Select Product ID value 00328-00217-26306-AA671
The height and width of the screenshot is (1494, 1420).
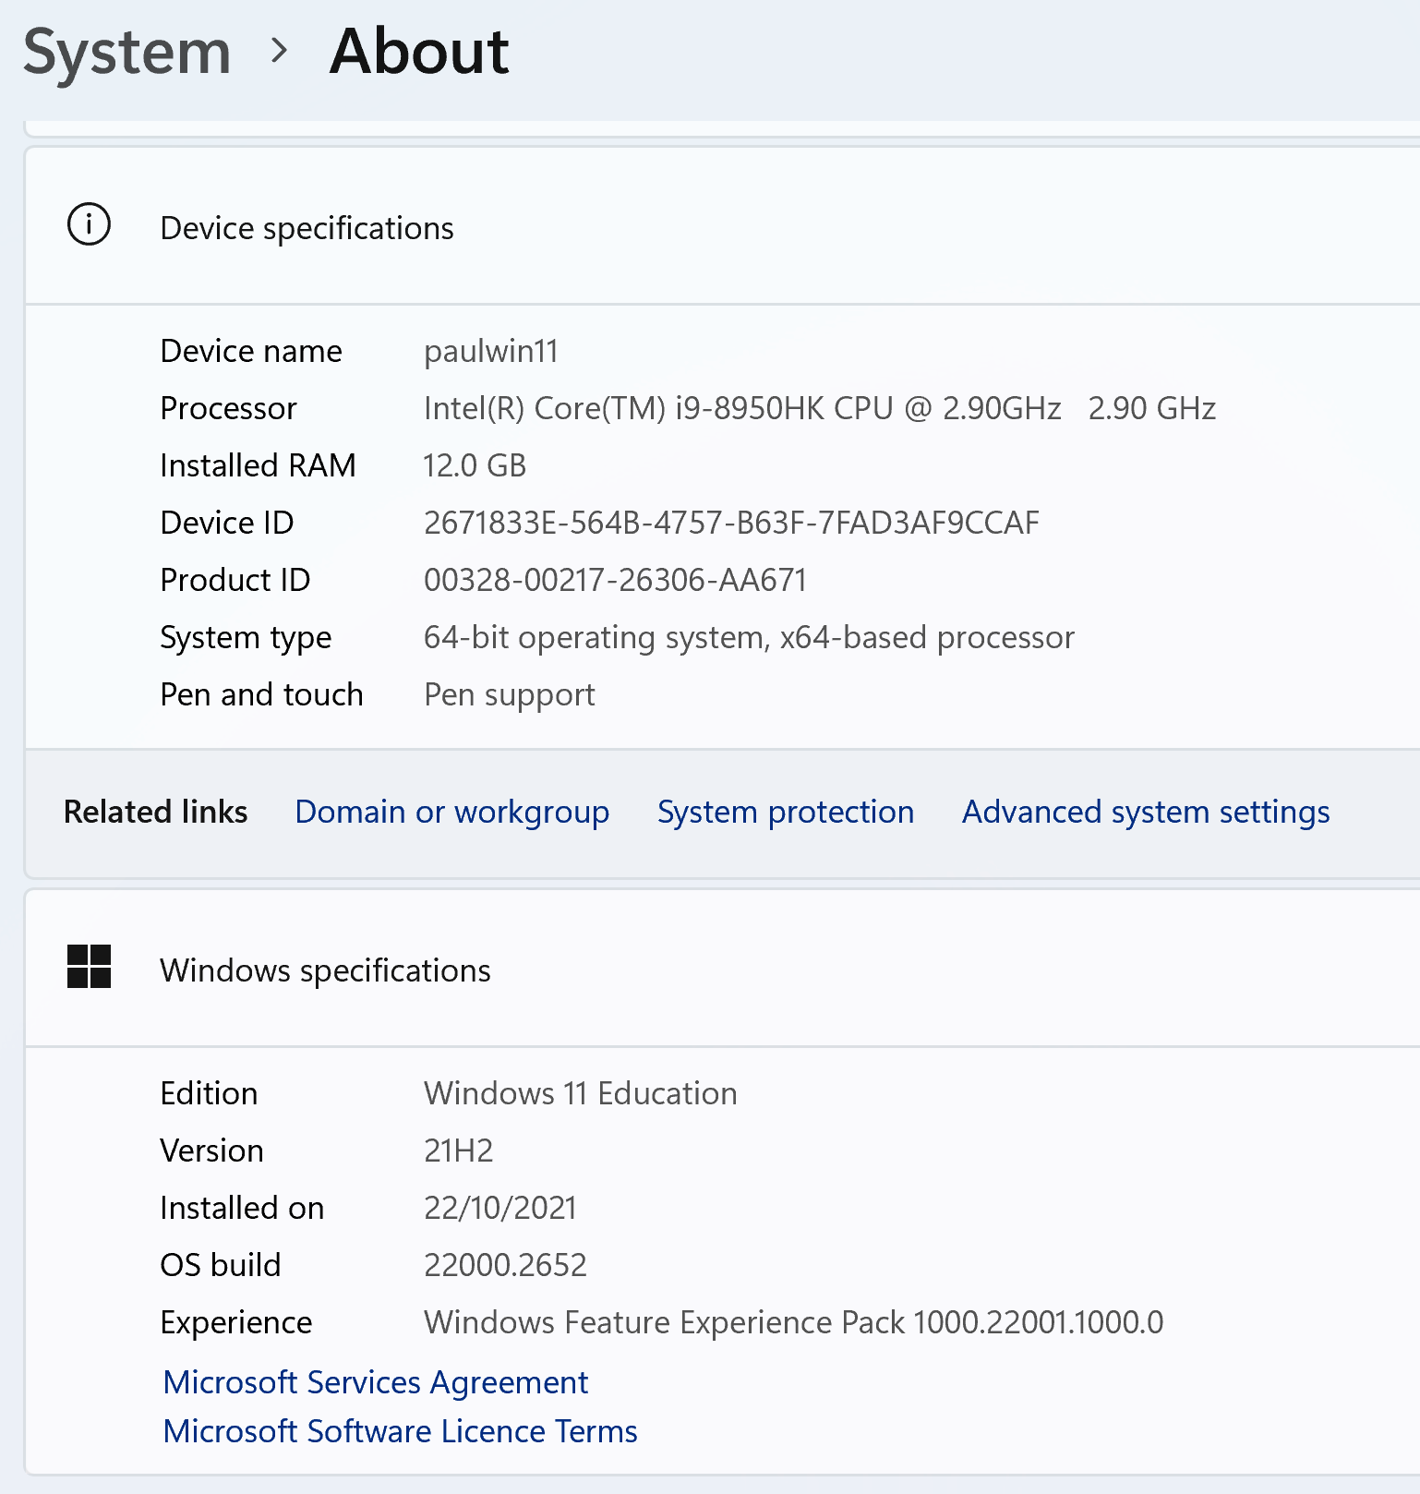click(615, 580)
